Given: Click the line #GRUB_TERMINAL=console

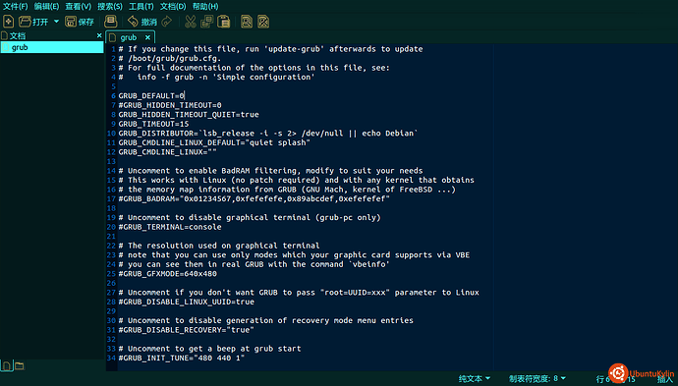Looking at the screenshot, I should pyautogui.click(x=170, y=227).
